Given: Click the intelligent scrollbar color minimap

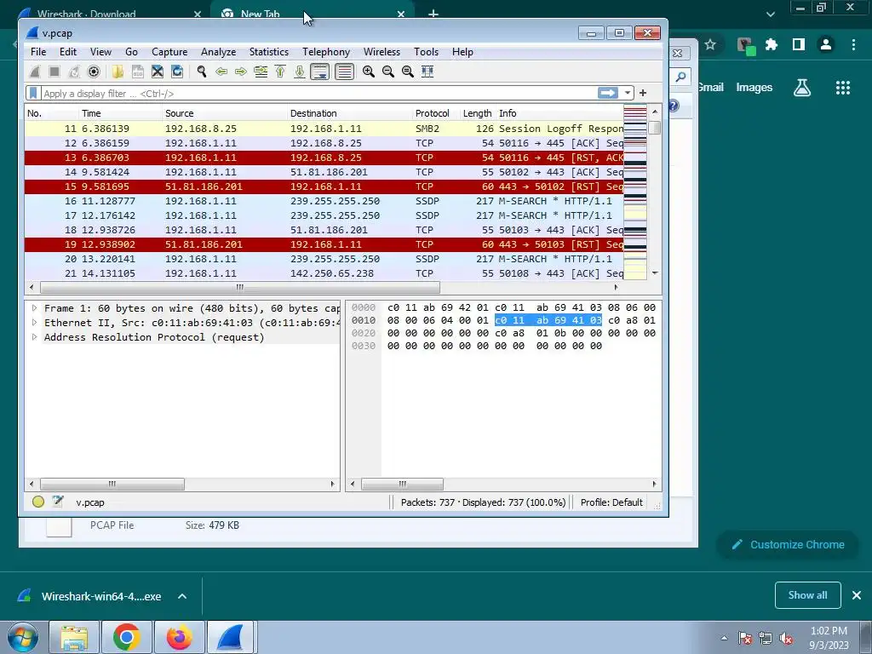Looking at the screenshot, I should (x=634, y=192).
